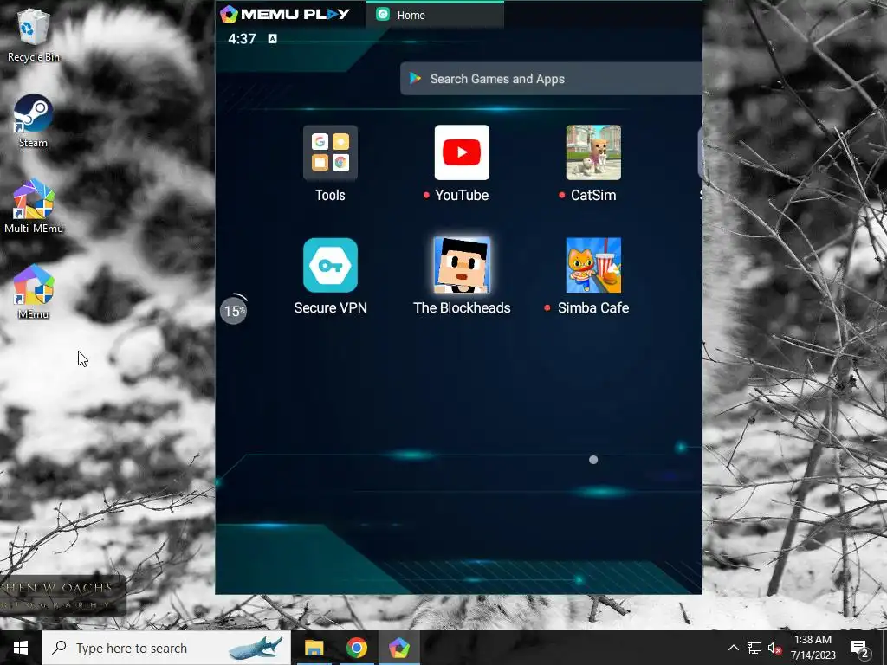The image size is (887, 665).
Task: Select the Multi-MEmu desktop shortcut
Action: (34, 206)
